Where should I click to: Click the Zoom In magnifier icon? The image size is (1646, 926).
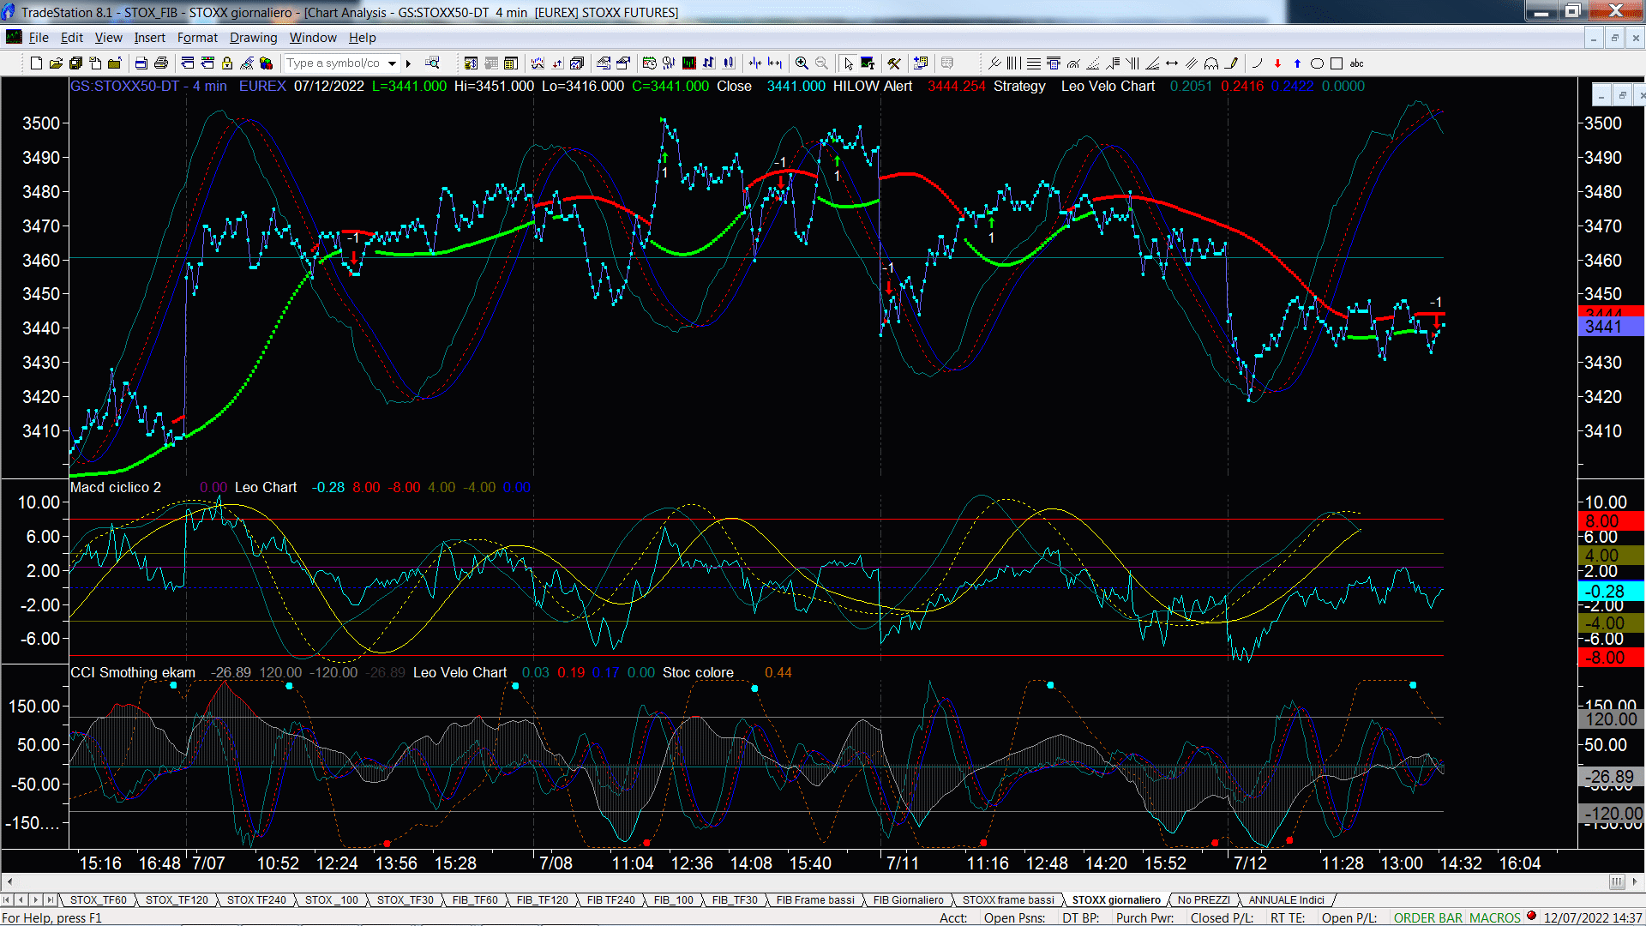pyautogui.click(x=802, y=63)
